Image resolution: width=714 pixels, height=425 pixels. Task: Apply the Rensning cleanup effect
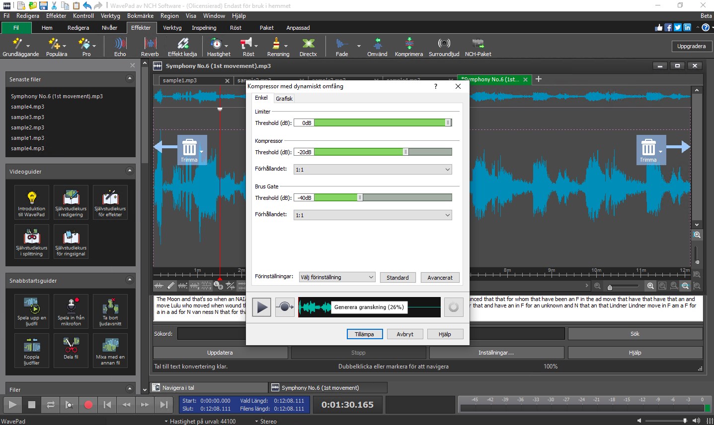278,47
